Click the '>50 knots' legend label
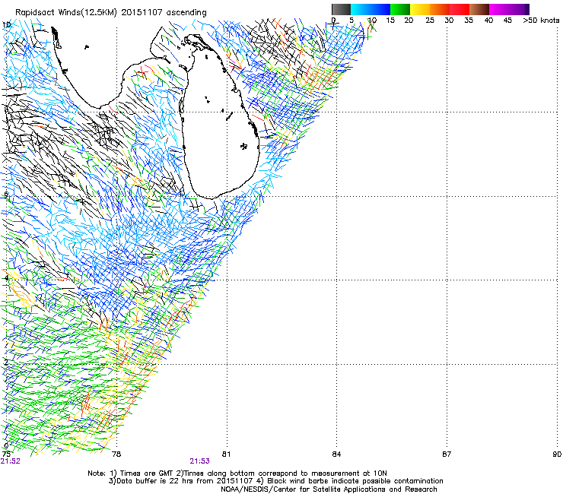Screen dimensions: 563x494 (541, 21)
